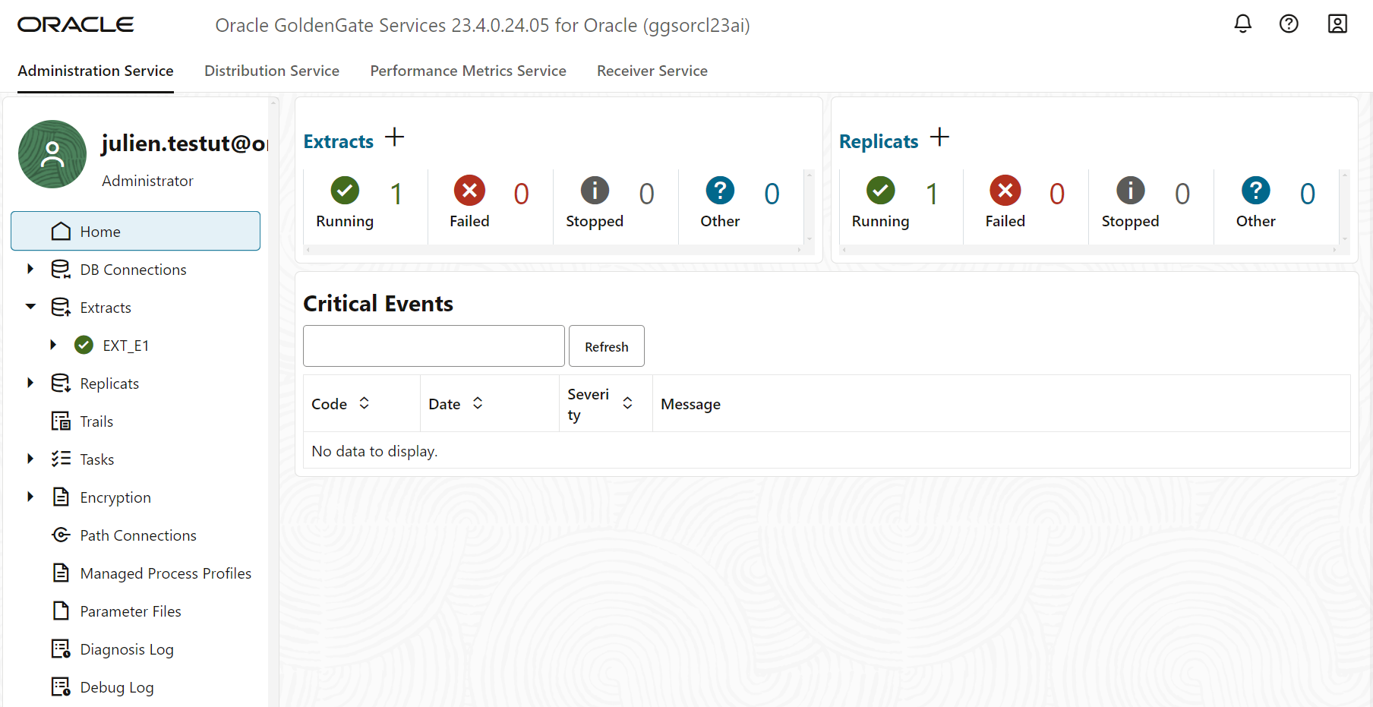Click the red Failed icon in Replicats card
The image size is (1373, 707).
(x=1005, y=191)
